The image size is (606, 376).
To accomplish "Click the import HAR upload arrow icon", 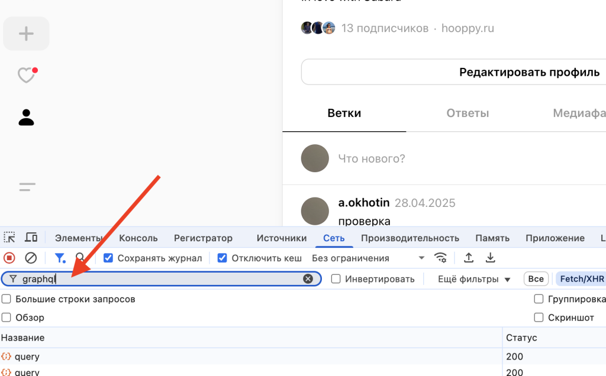I will click(x=469, y=258).
